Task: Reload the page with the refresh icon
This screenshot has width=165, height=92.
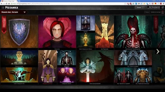Action: [x=6, y=4]
